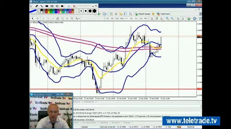231x129 pixels.
Task: Pick the yellow color swatch
Action: click(x=49, y=12)
